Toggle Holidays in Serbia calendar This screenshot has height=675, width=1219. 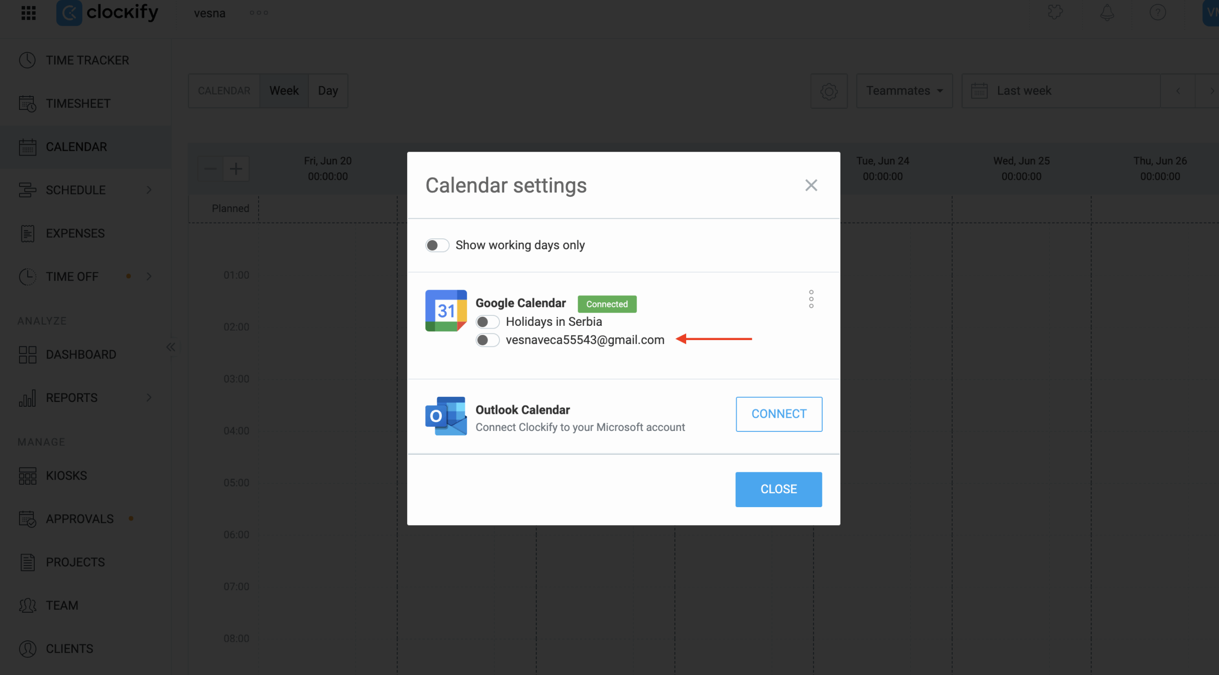[x=487, y=322]
